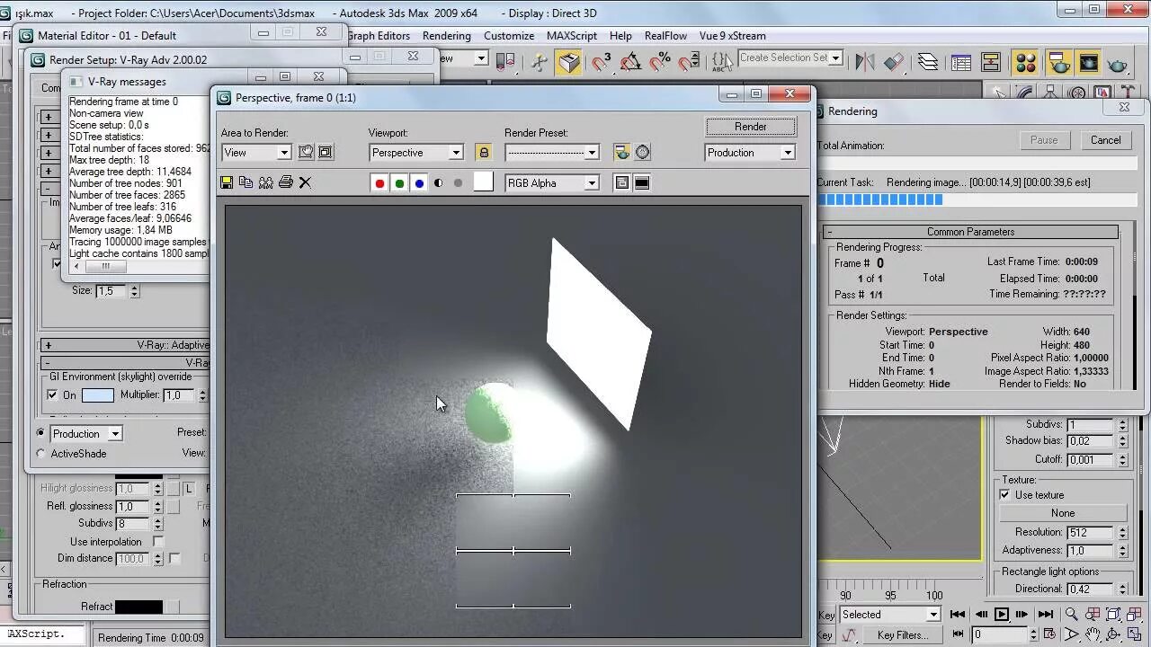Click the Render button
1151x647 pixels.
pos(751,127)
